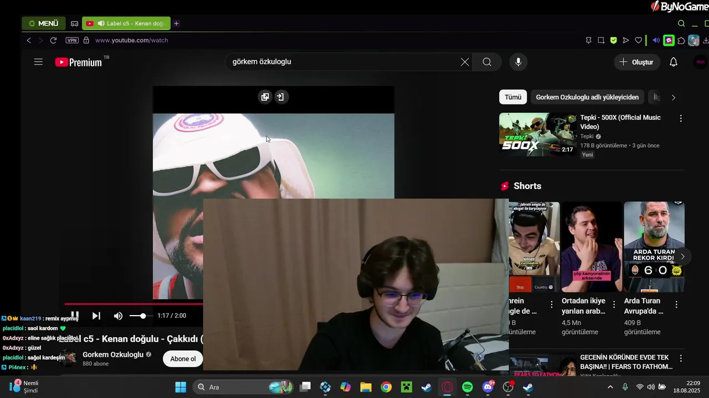Open the pink extension with green border
Image resolution: width=709 pixels, height=398 pixels.
click(669, 40)
